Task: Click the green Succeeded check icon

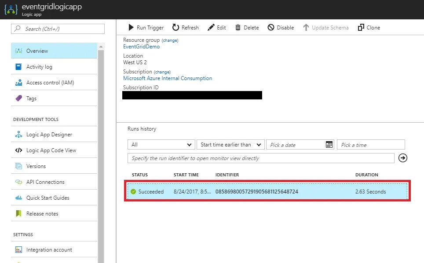Action: [x=133, y=191]
